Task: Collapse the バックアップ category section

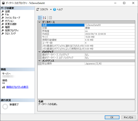Action: coord(40,52)
